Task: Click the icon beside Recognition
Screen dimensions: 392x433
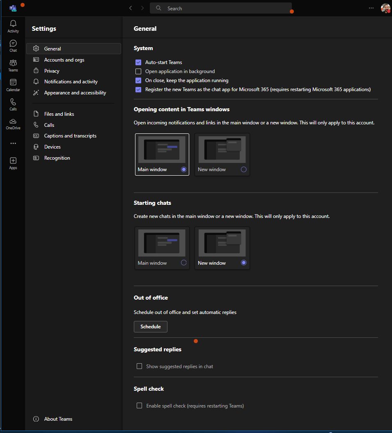Action: (36, 158)
